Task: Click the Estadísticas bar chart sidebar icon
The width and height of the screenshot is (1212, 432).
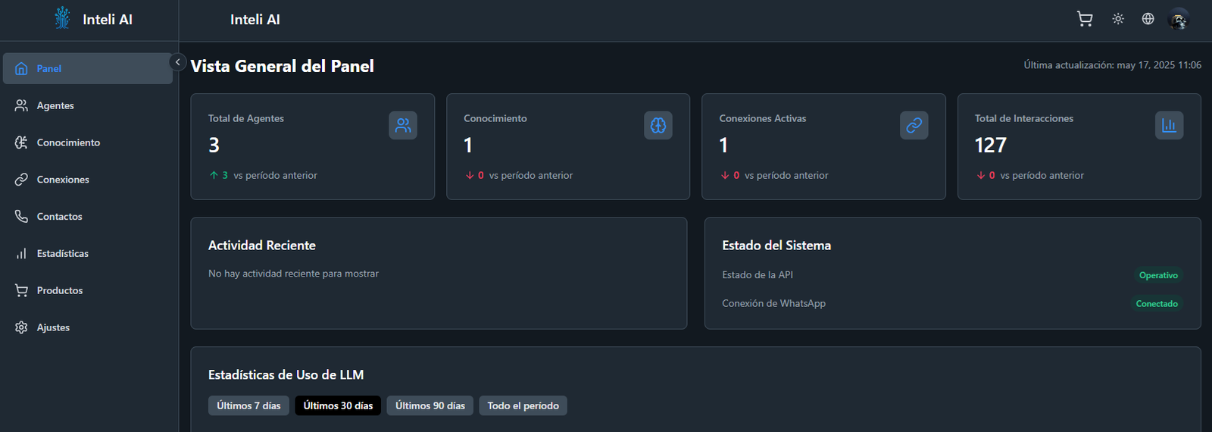Action: pos(21,254)
